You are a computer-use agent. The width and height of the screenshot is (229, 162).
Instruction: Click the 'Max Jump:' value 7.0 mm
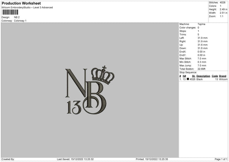tap(202, 66)
